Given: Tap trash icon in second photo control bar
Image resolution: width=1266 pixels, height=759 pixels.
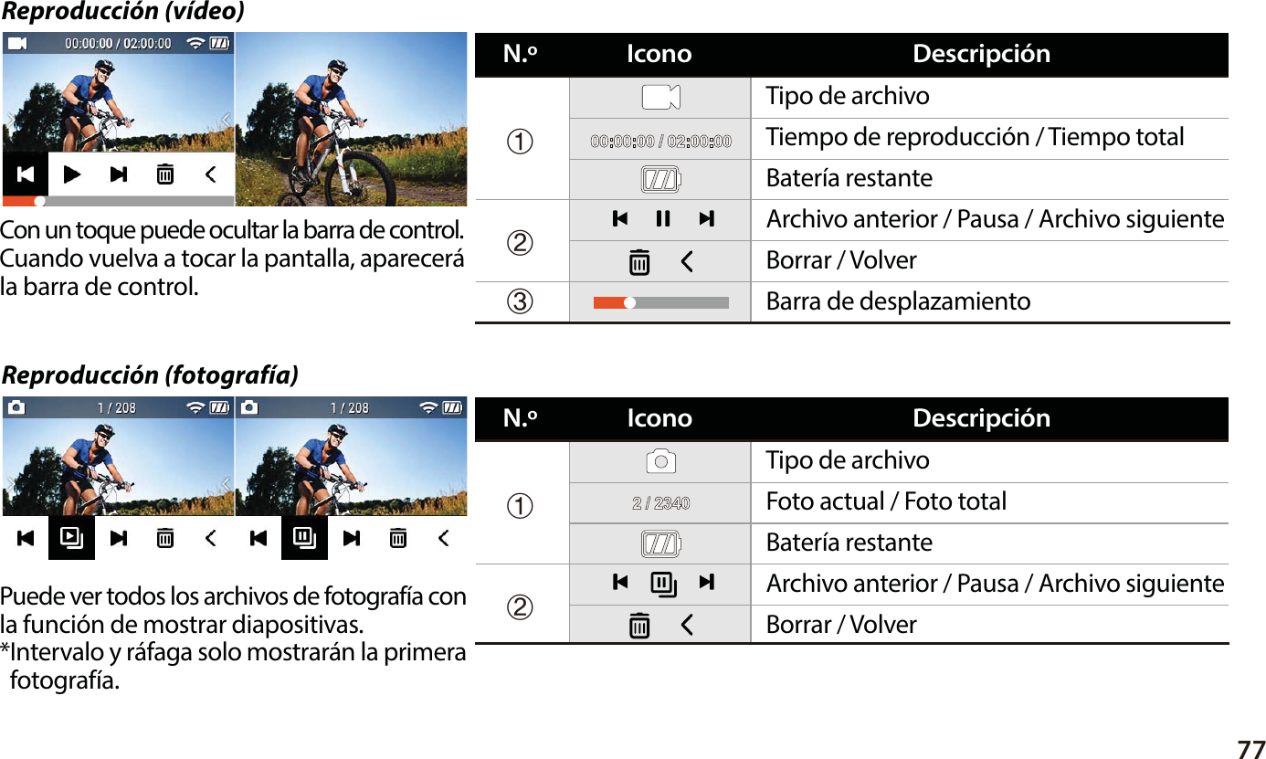Looking at the screenshot, I should pos(398,538).
